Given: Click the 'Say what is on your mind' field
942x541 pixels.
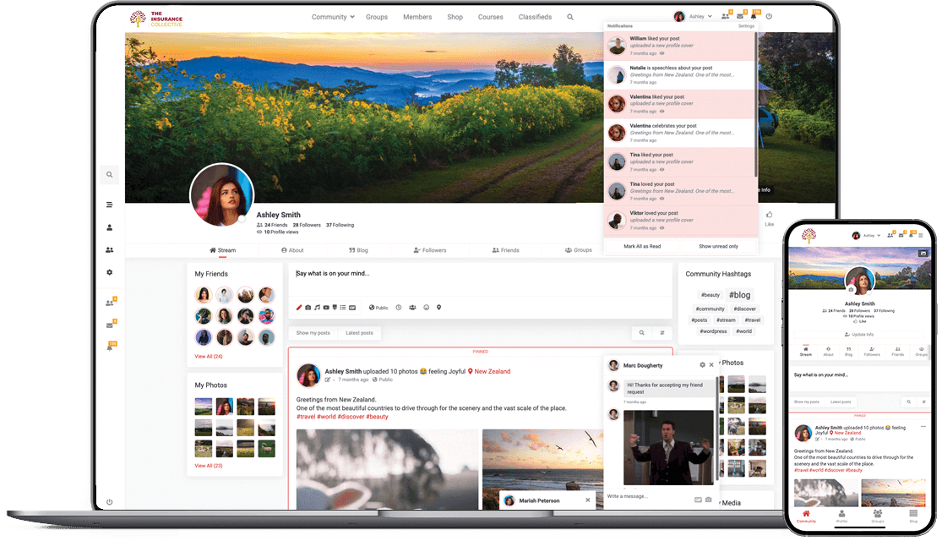Looking at the screenshot, I should 480,274.
